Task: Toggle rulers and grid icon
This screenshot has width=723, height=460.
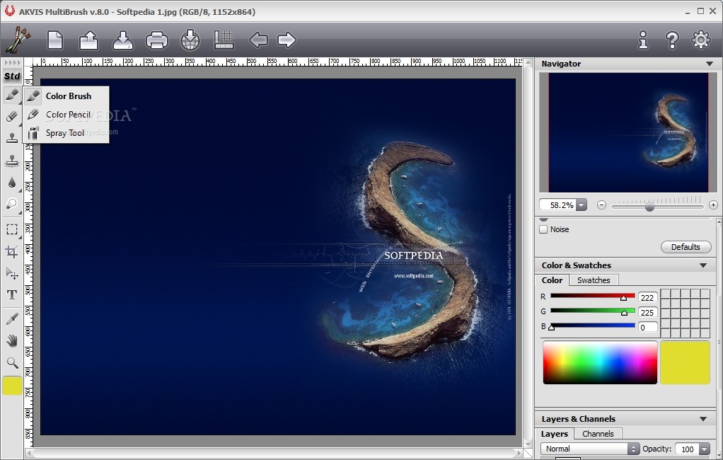Action: pyautogui.click(x=224, y=40)
